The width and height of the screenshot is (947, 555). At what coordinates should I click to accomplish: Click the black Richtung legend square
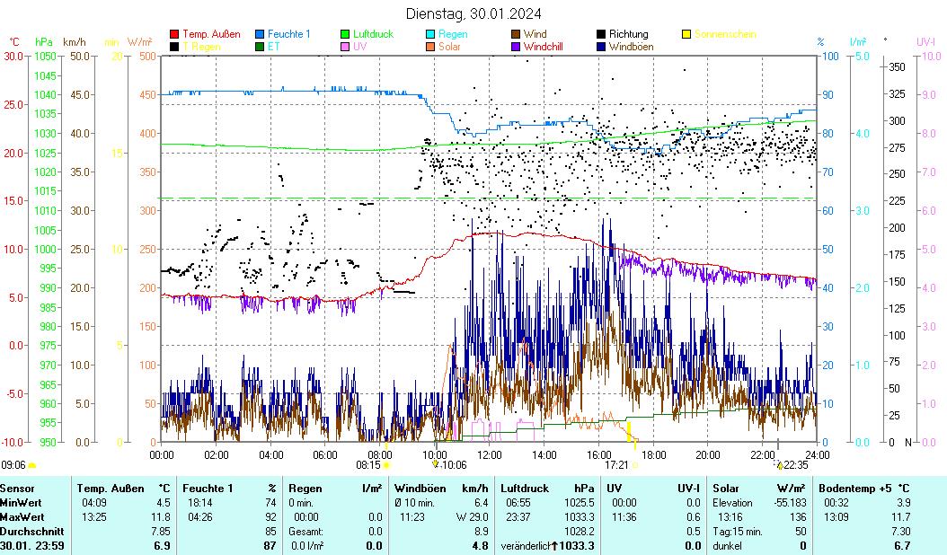(x=601, y=34)
